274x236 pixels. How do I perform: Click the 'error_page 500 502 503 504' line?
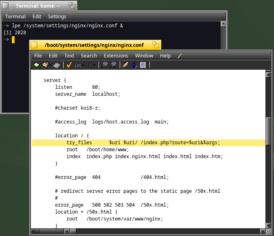[112, 205]
